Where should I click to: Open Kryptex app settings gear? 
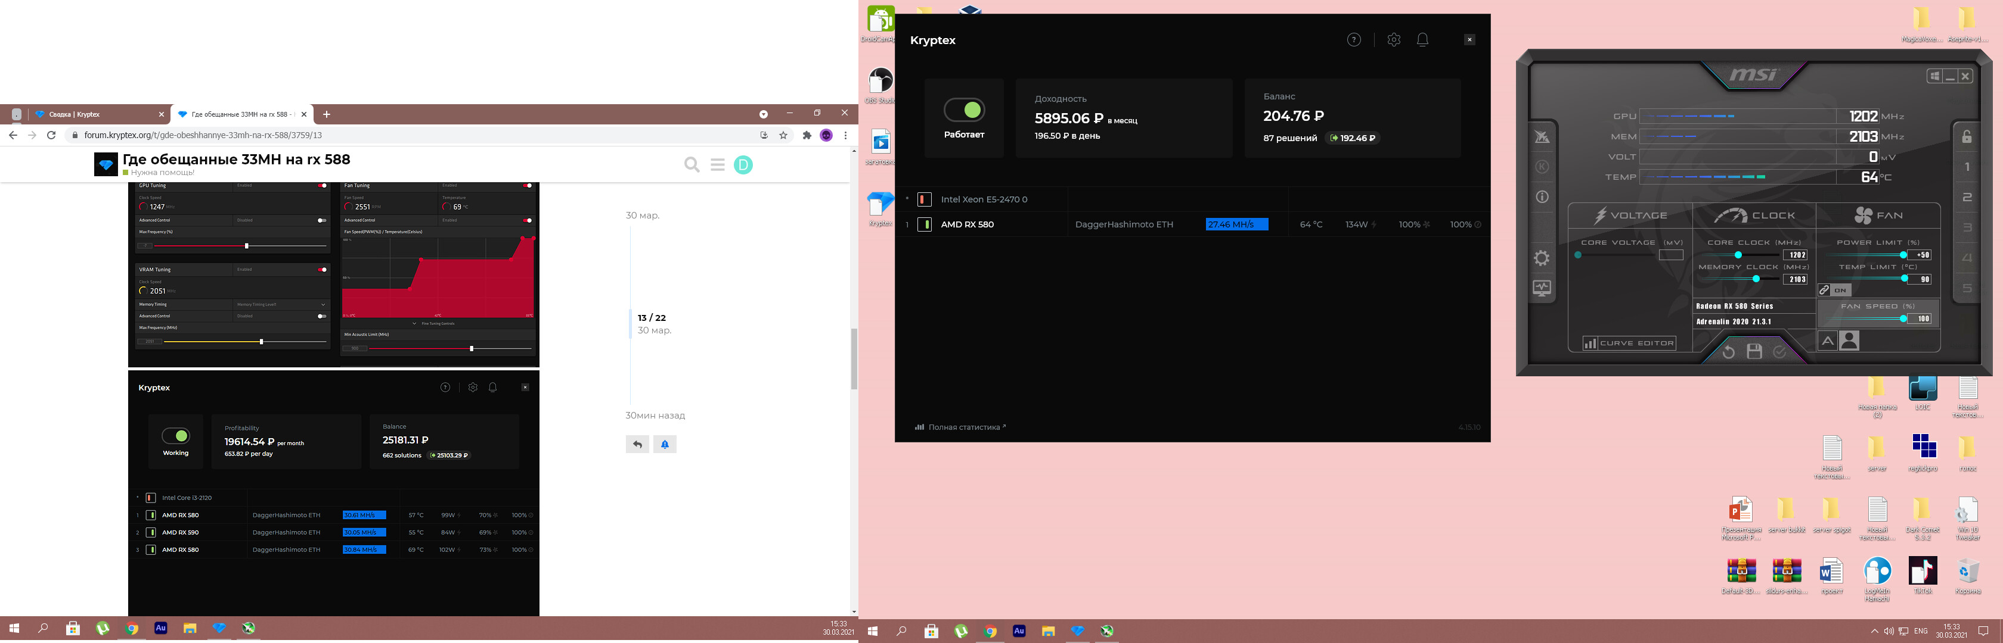1393,40
